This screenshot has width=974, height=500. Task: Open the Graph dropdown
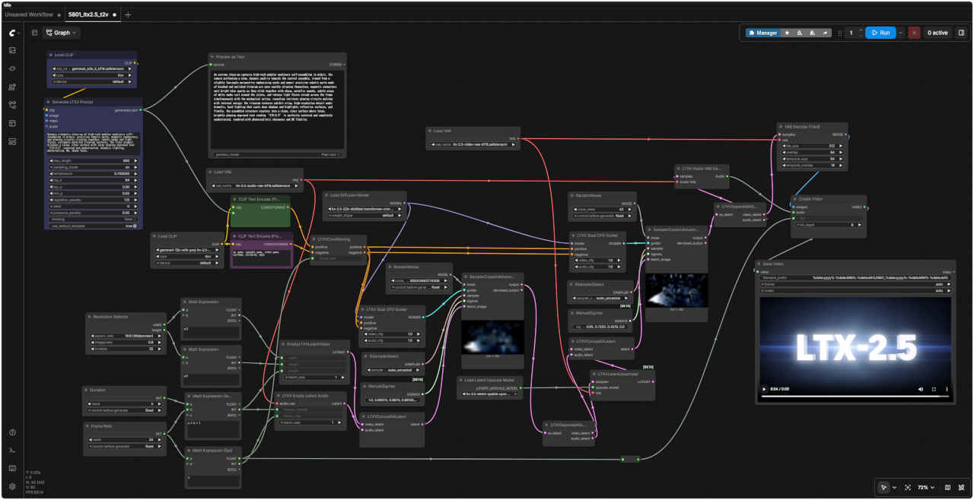(62, 33)
